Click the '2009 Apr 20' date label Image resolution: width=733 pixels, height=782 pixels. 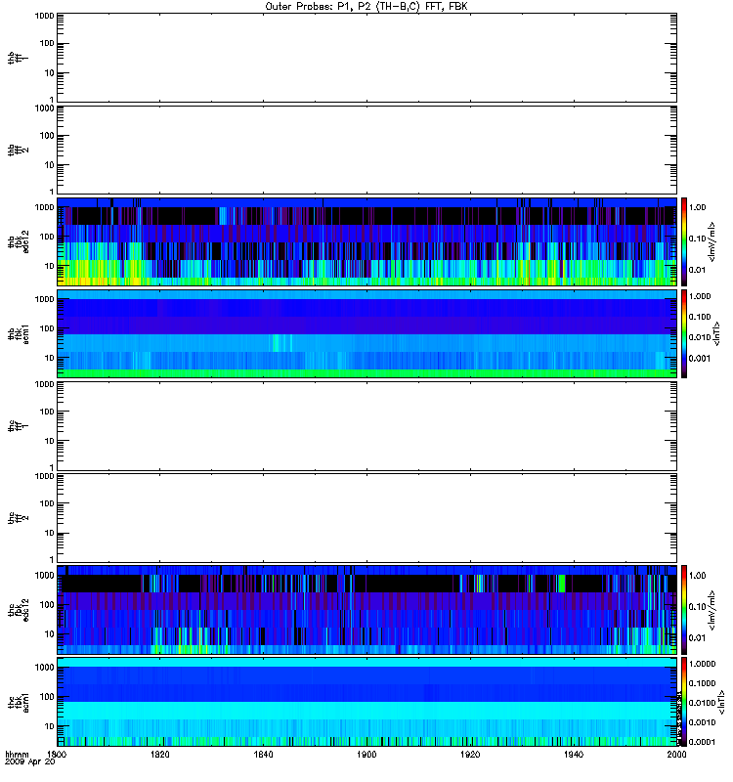(30, 762)
